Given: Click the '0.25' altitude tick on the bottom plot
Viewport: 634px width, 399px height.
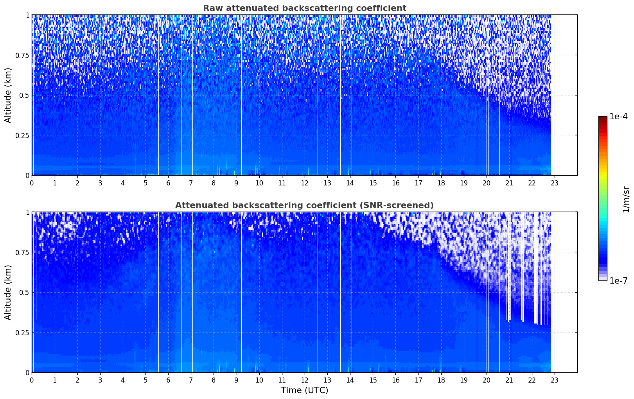Looking at the screenshot, I should point(23,332).
